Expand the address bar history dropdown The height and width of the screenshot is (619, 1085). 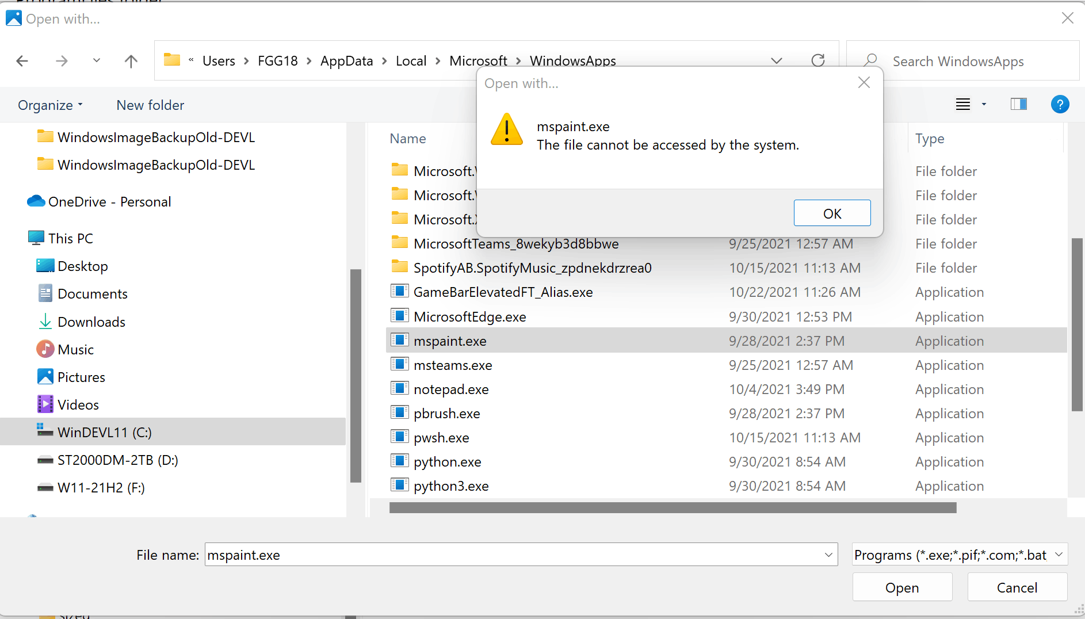pos(777,61)
